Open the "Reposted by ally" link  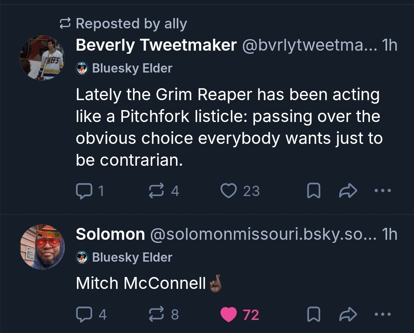click(x=131, y=23)
